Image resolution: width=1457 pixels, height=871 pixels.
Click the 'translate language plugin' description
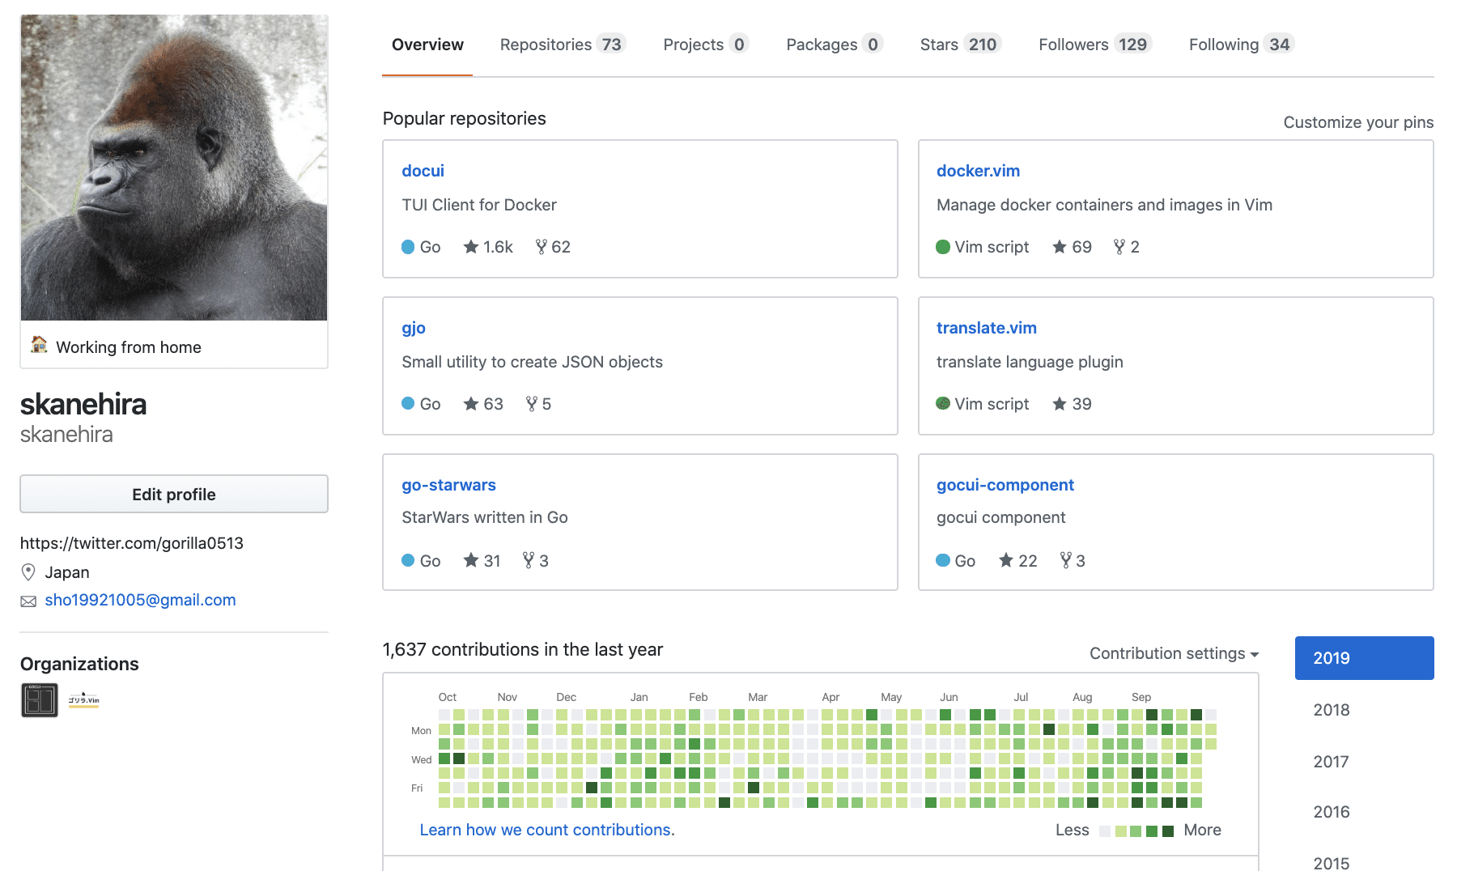click(x=1030, y=362)
